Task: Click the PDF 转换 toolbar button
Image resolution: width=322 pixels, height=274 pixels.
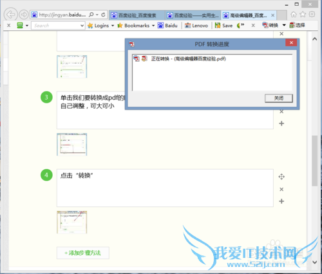Action: (270, 25)
